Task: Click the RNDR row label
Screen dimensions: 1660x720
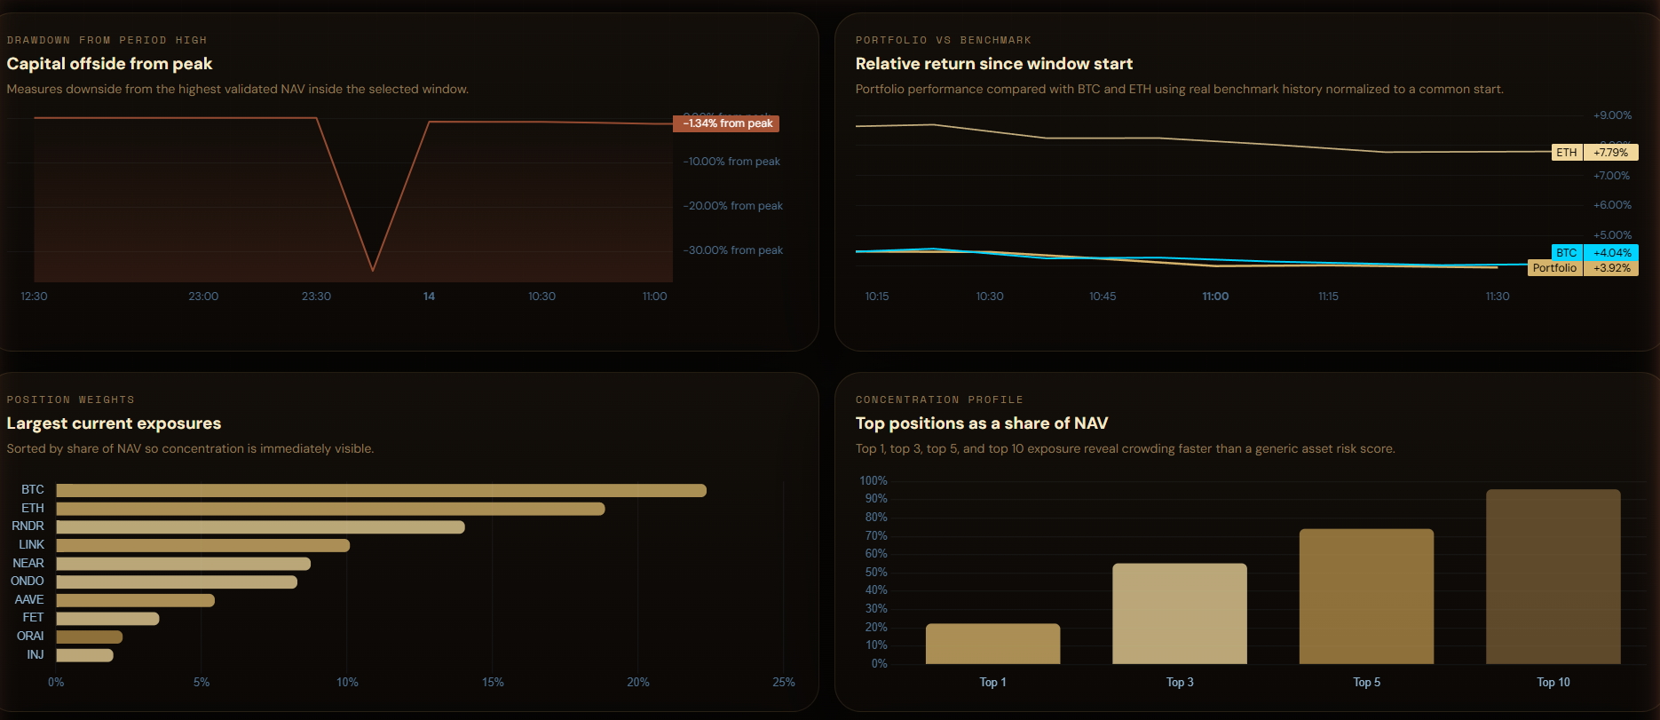Action: [28, 526]
